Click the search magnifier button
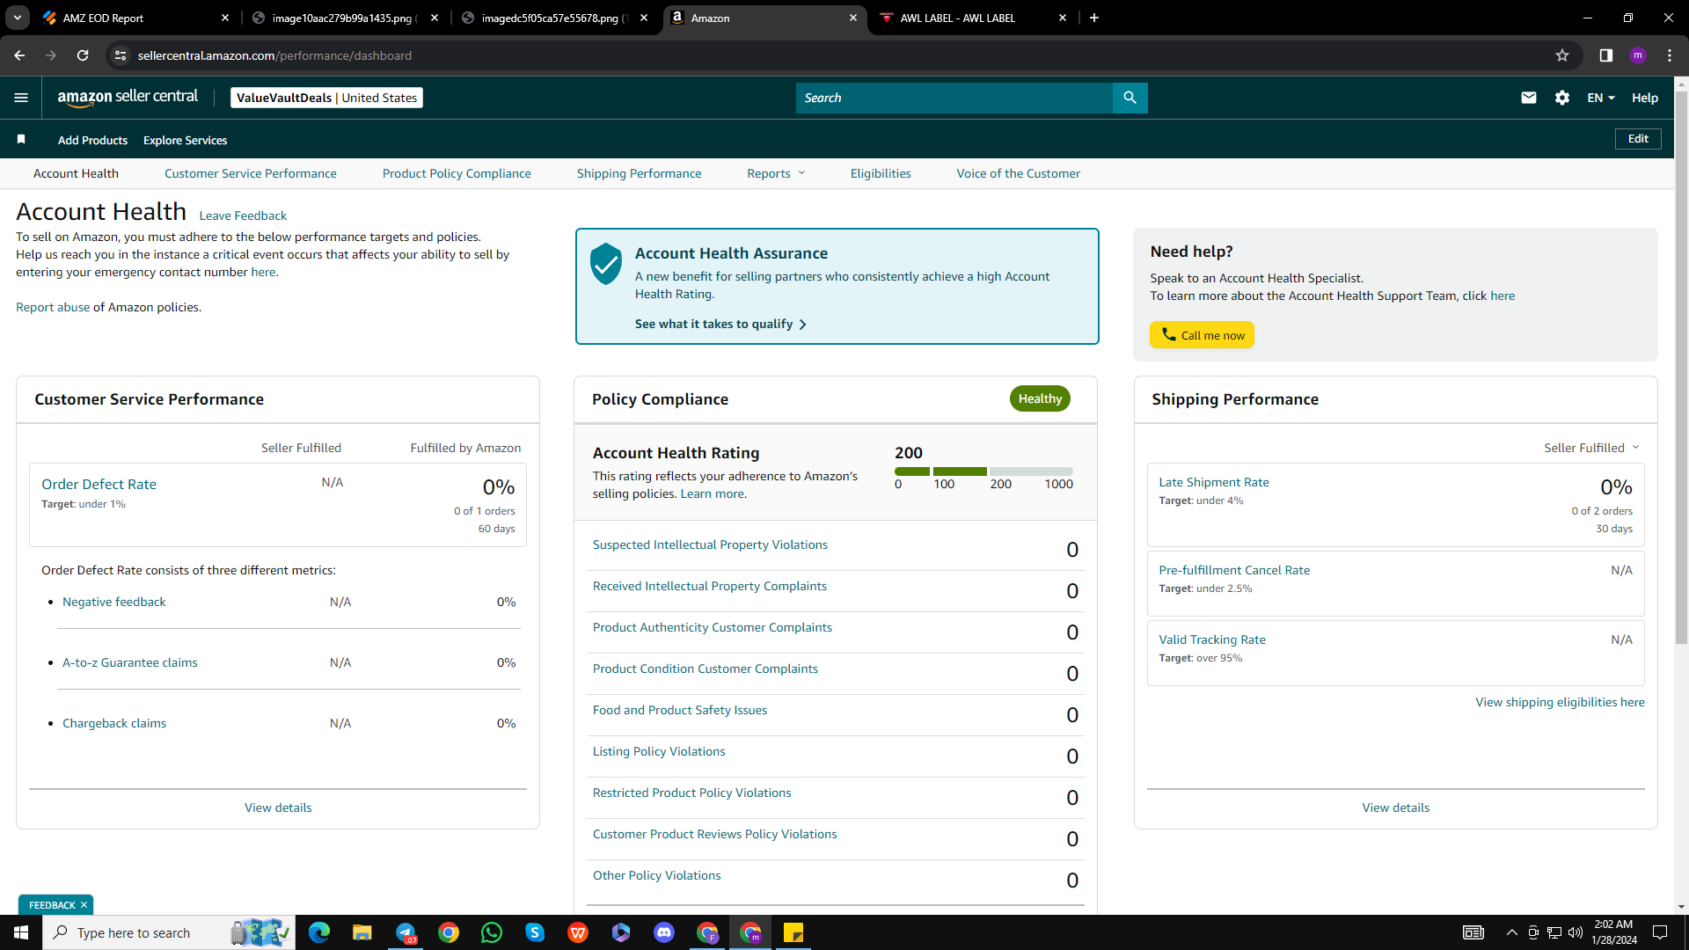 (1130, 98)
